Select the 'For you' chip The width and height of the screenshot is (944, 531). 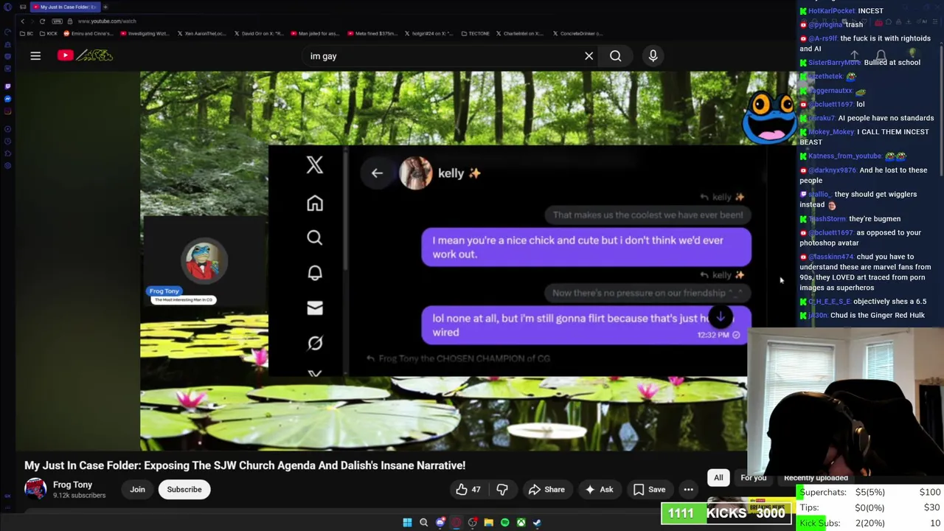point(753,478)
